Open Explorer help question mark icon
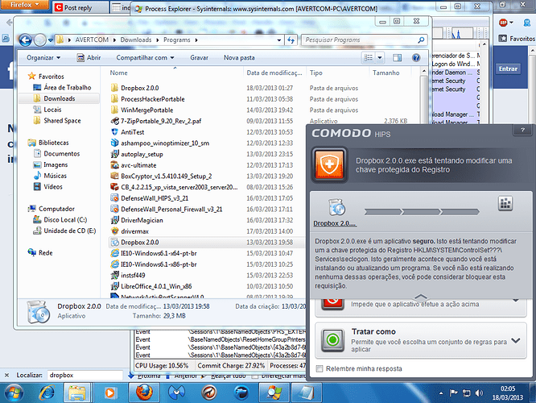This screenshot has width=536, height=403. click(416, 57)
